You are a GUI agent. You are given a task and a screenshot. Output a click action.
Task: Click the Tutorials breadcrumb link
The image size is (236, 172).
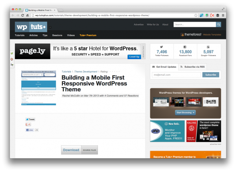(x=66, y=72)
